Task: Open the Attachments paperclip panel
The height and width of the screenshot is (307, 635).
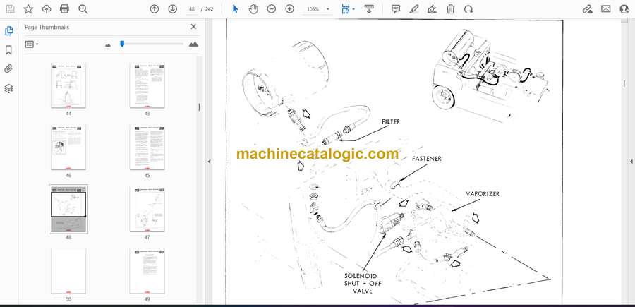Action: point(8,69)
